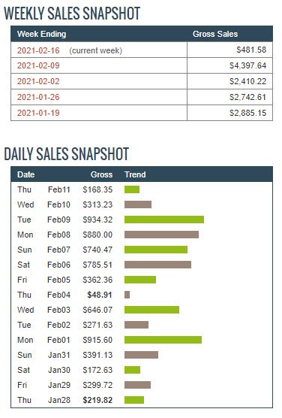Click the green trend bar for Feb01
The height and width of the screenshot is (418, 282).
pos(163,340)
